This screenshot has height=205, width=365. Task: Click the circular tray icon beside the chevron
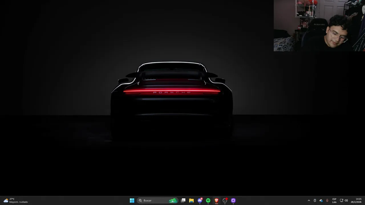[315, 200]
